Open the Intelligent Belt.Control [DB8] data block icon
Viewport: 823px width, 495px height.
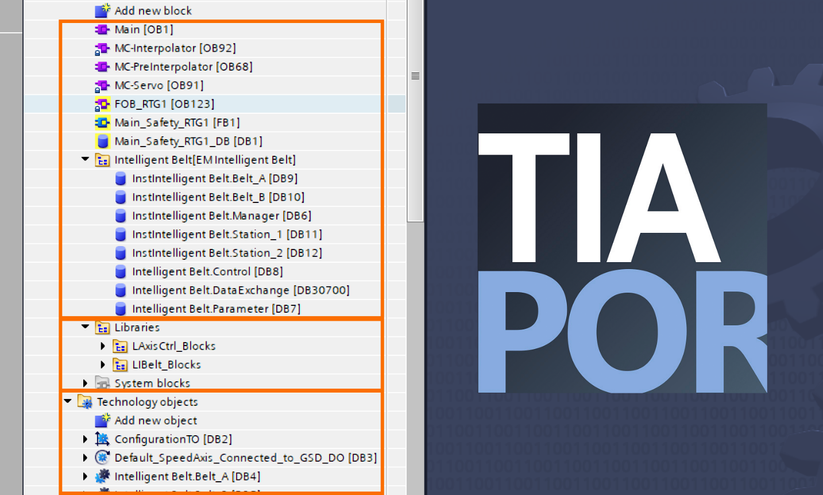121,271
